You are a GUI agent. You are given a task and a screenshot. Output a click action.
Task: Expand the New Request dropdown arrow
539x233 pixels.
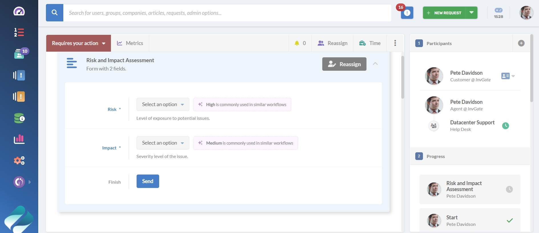pos(471,13)
